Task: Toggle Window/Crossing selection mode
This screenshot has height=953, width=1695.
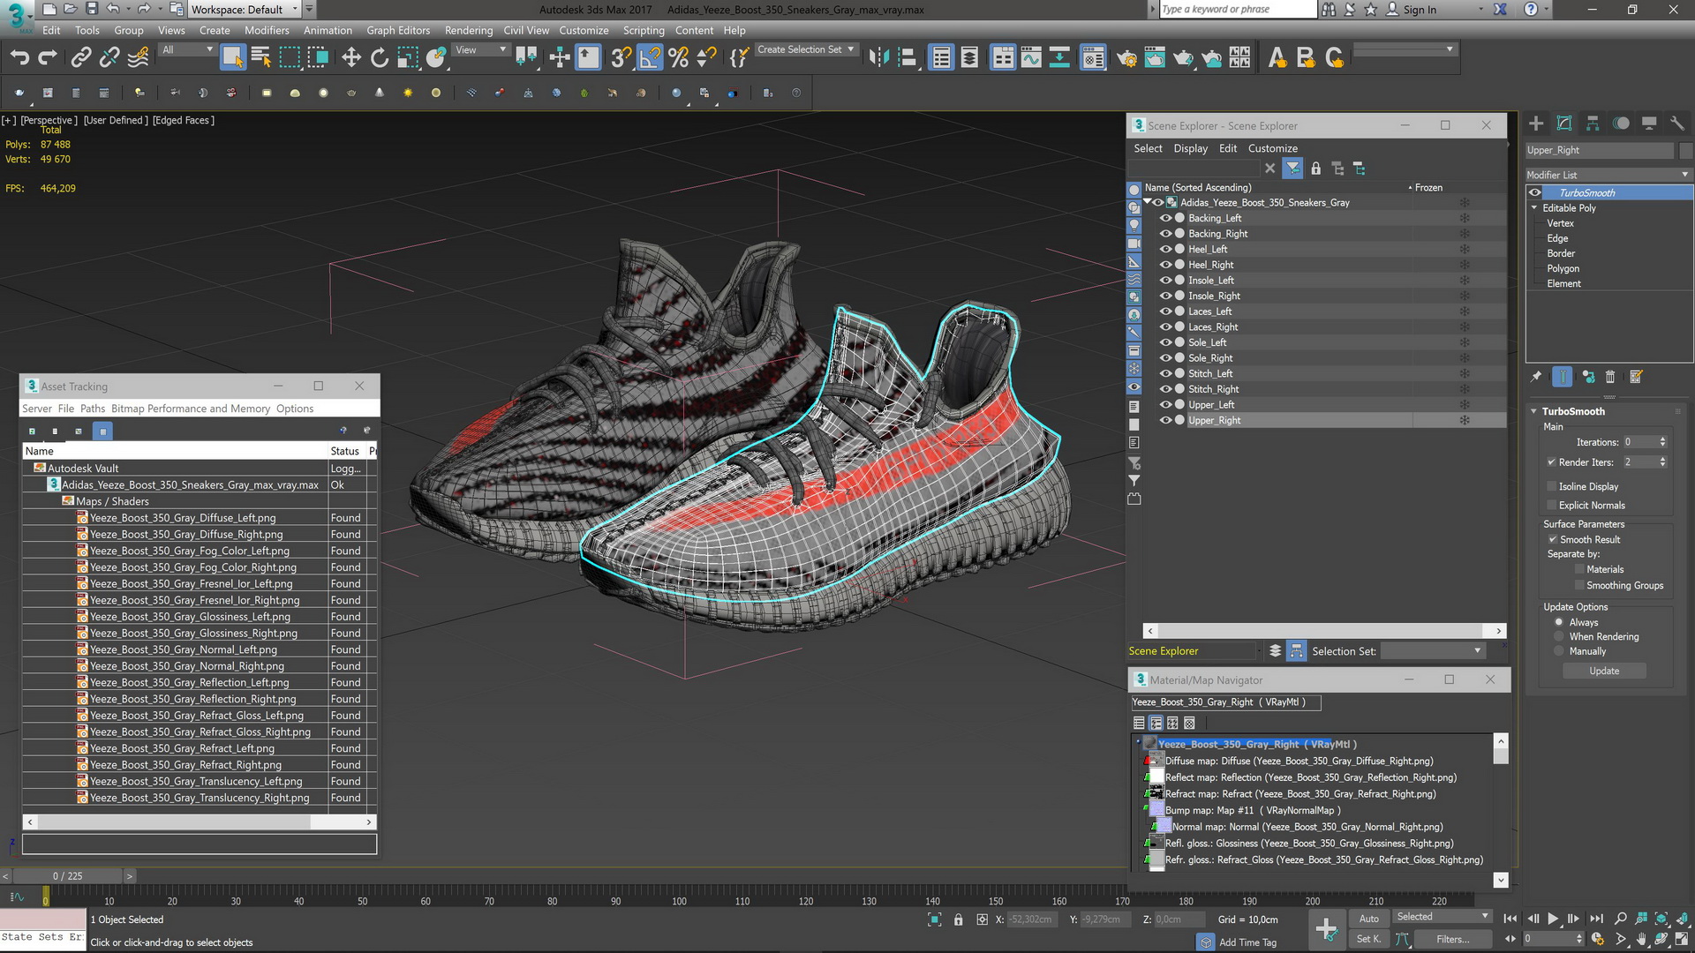Action: [318, 58]
